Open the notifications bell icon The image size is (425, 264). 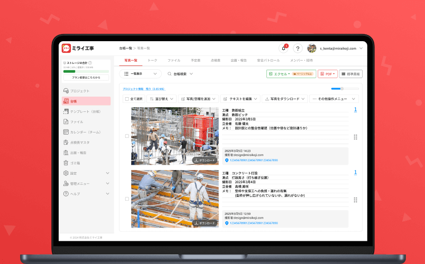[284, 48]
